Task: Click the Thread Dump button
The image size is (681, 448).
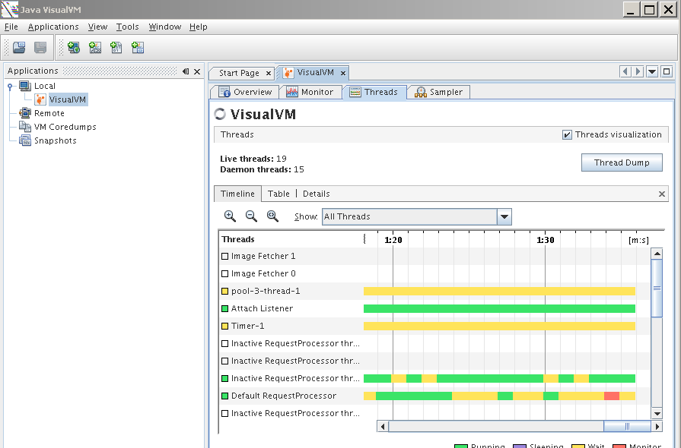Action: point(622,162)
